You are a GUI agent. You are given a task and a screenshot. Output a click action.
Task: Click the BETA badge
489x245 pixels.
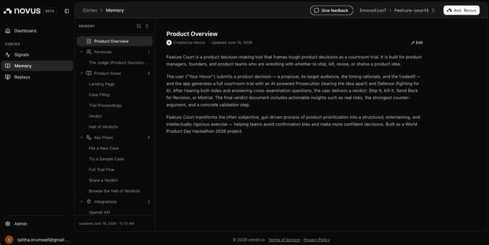50,11
